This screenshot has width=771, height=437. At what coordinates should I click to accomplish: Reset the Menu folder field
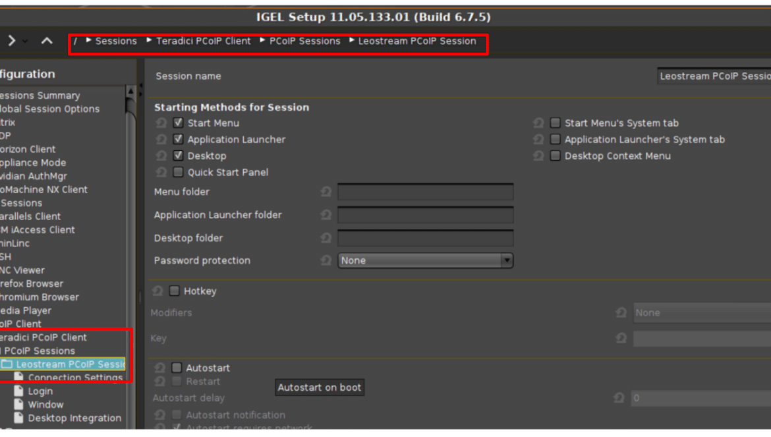point(326,192)
